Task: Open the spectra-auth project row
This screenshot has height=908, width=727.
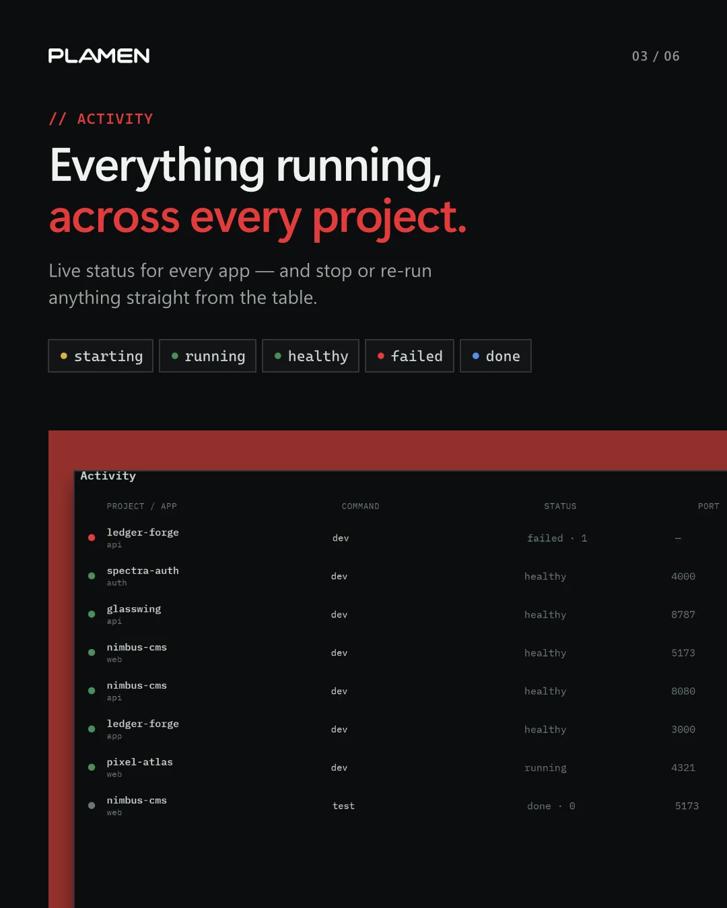Action: 401,576
